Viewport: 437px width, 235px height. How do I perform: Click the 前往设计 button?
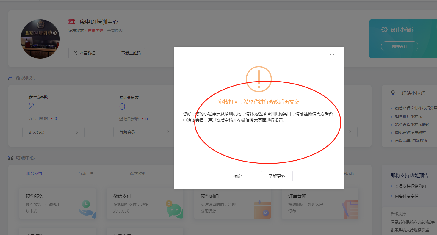pyautogui.click(x=400, y=46)
